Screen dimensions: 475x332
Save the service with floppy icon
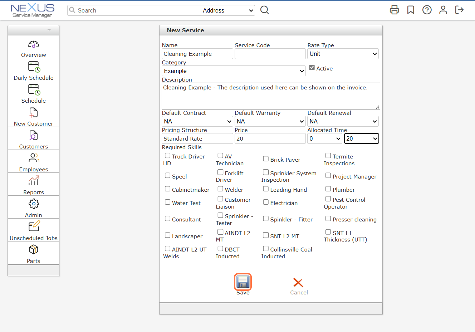coord(243,282)
